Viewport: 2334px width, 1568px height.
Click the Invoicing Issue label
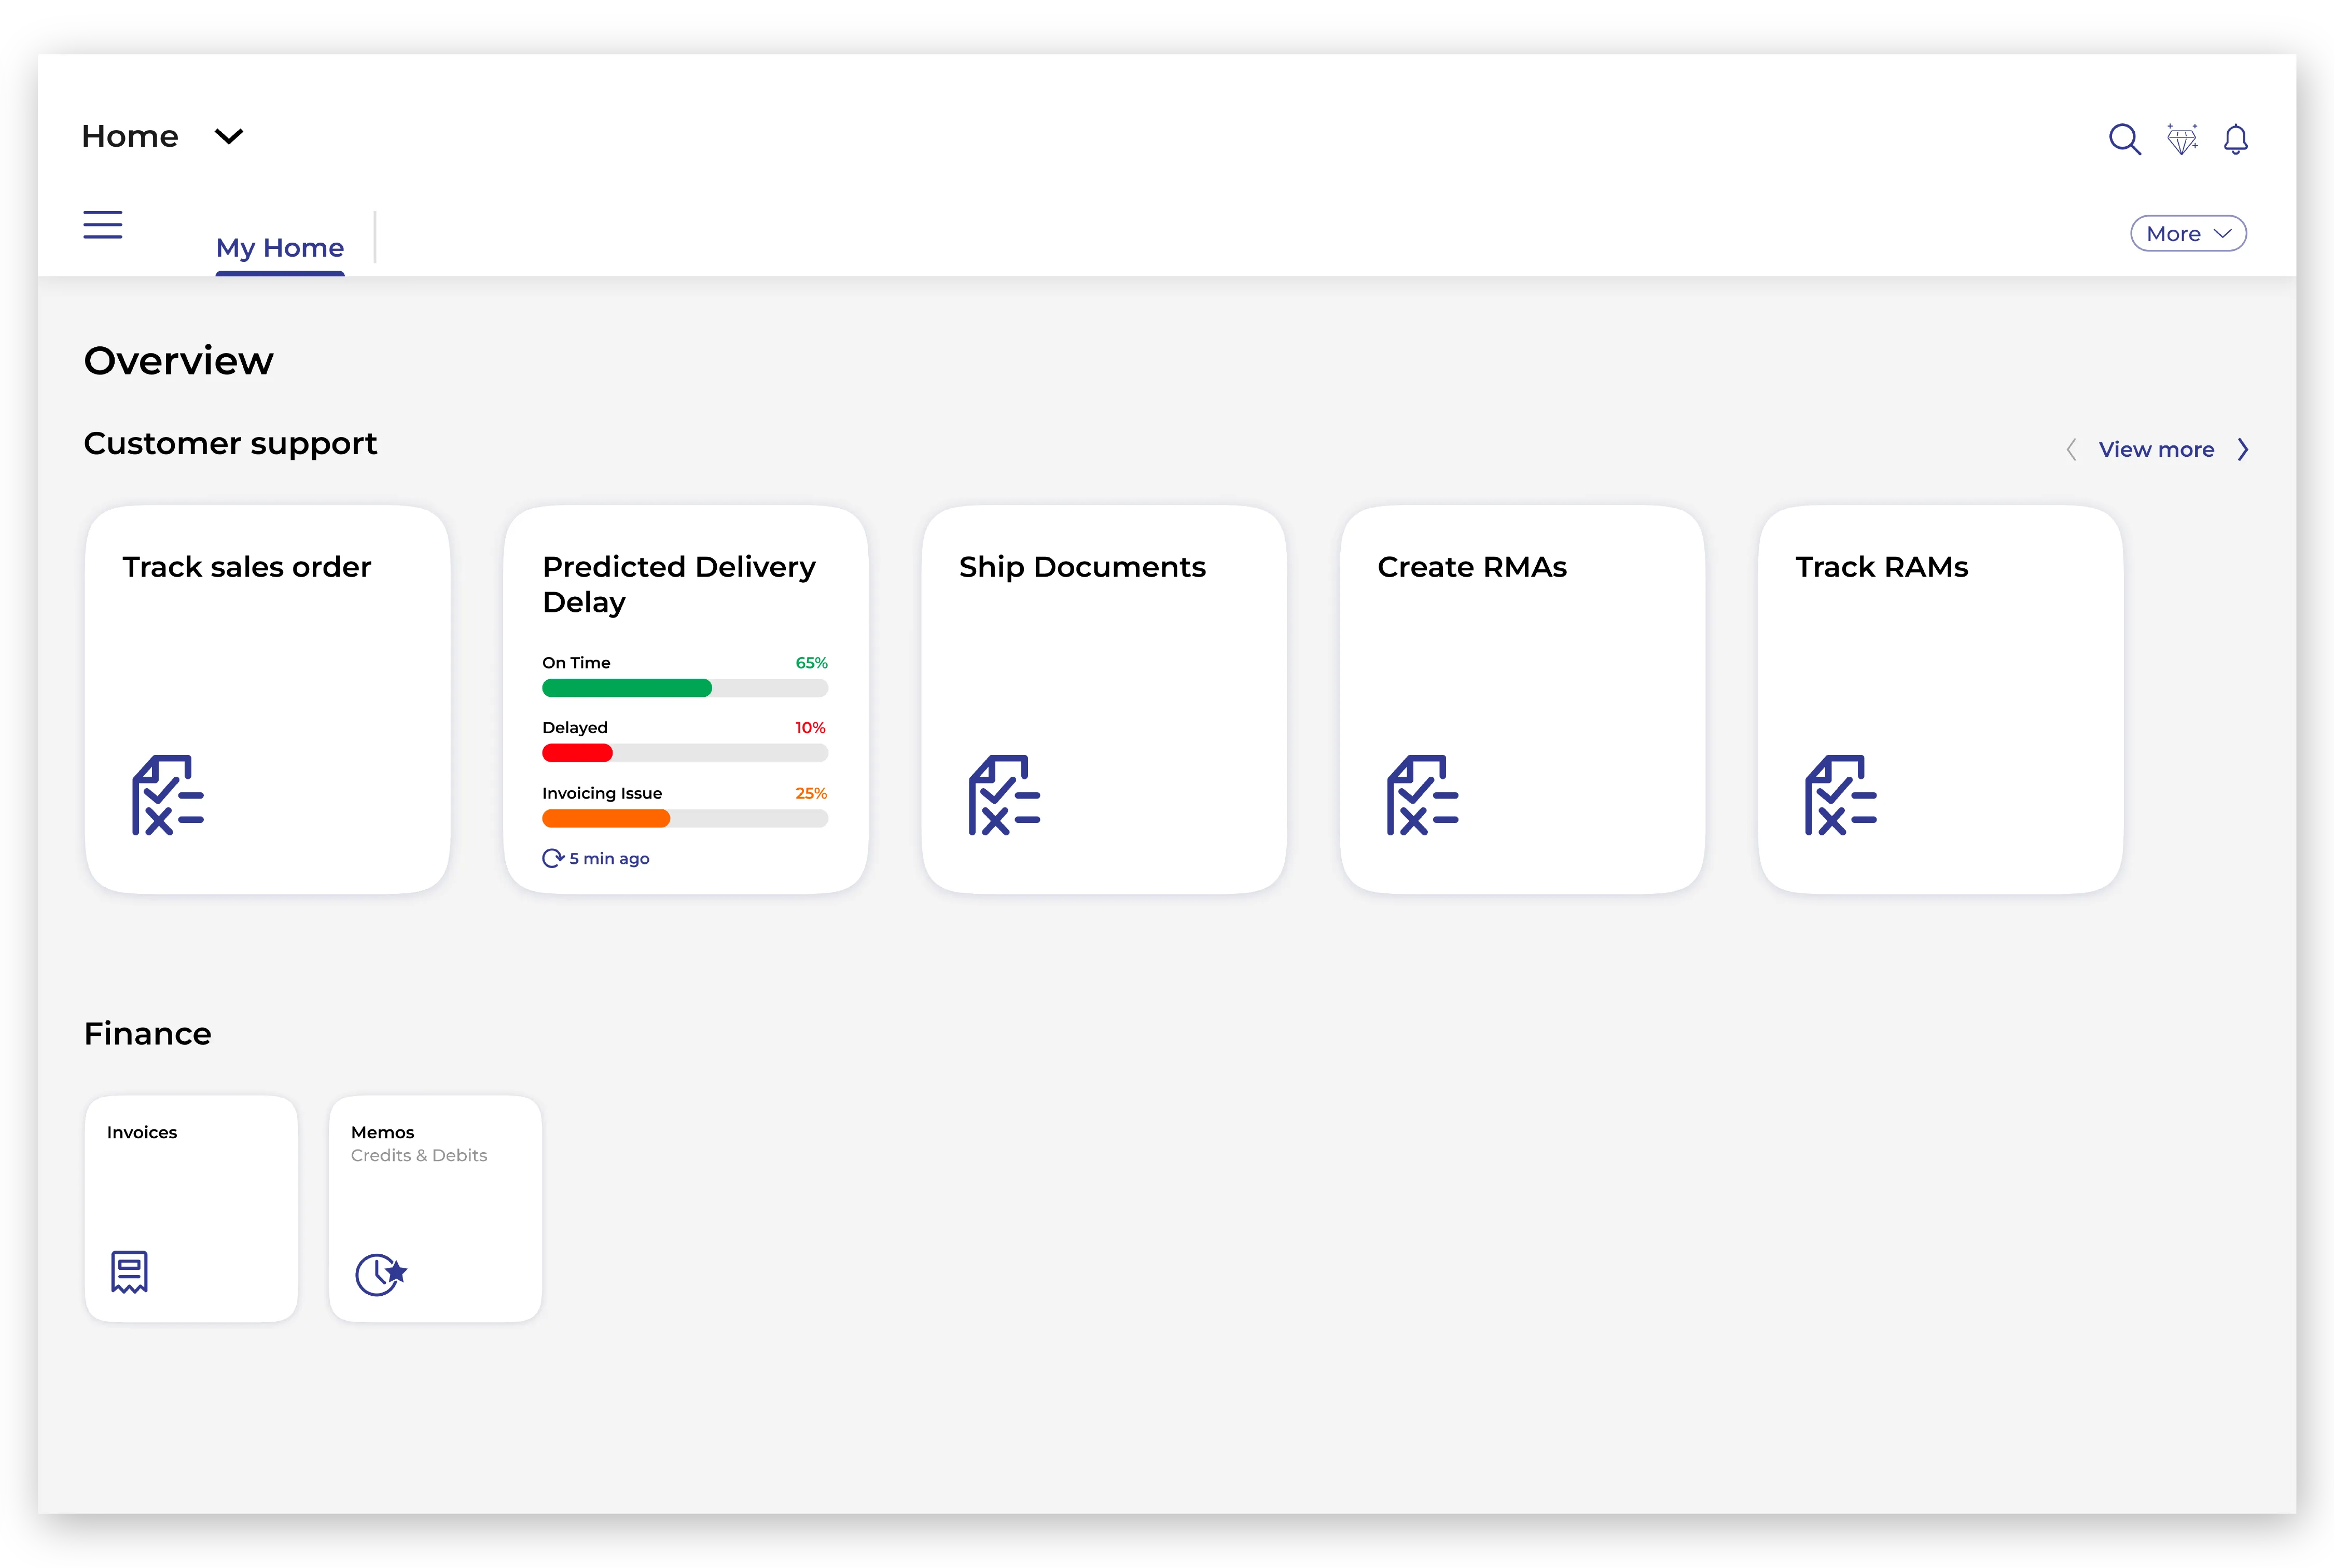[602, 793]
